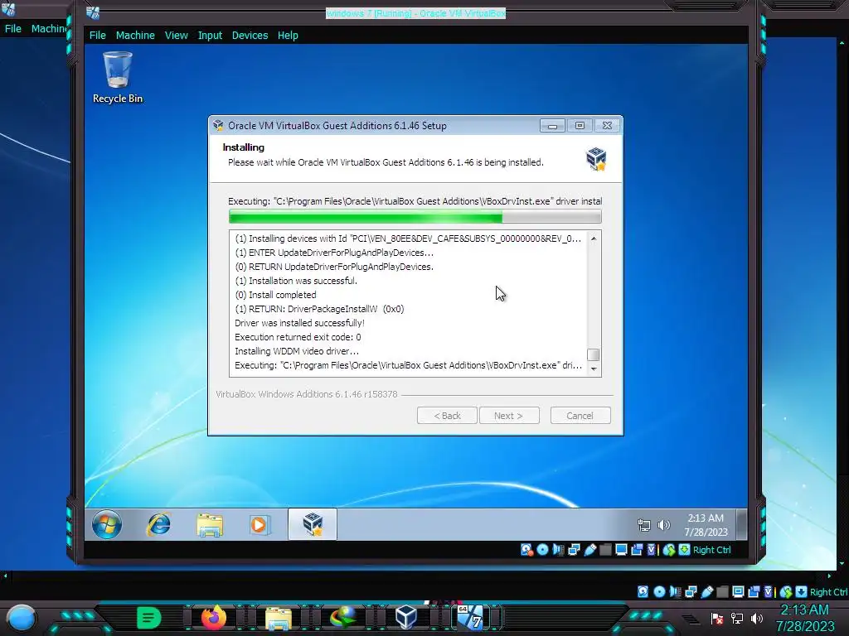Click the guest Show Desktop strip beside clock
849x636 pixels.
click(742, 524)
